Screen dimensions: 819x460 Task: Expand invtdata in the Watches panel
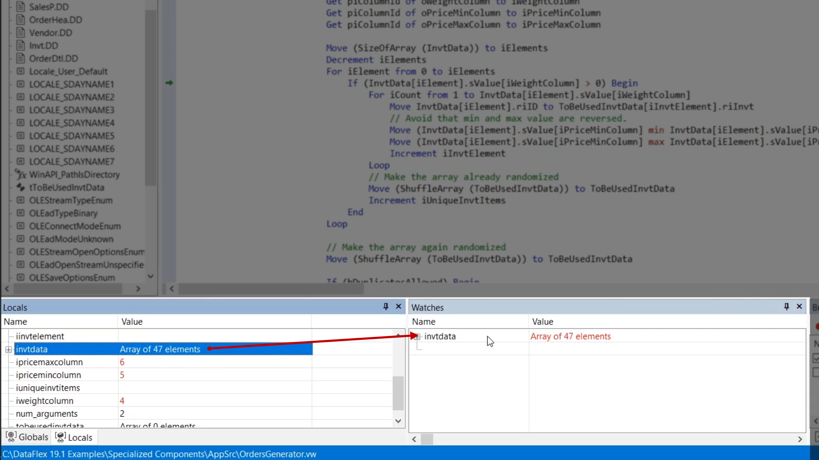tap(417, 336)
